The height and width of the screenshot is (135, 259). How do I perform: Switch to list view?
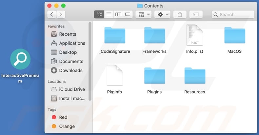109,14
